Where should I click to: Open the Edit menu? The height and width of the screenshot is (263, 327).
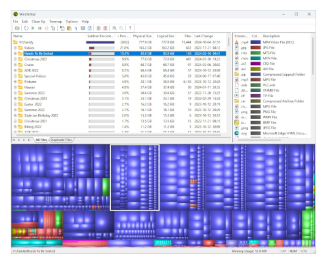[25, 22]
